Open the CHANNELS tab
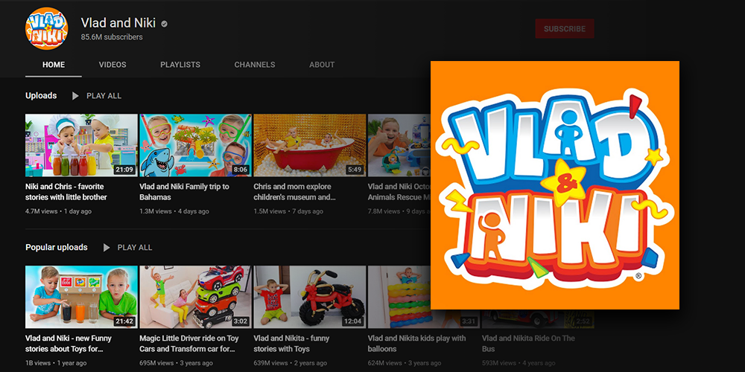 click(x=255, y=65)
